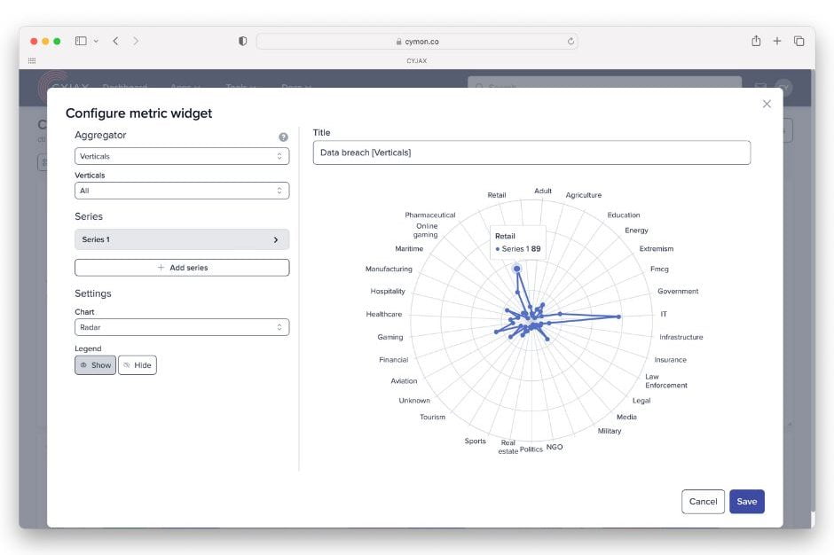This screenshot has height=555, width=834.
Task: Click the Safari share icon
Action: tap(756, 41)
